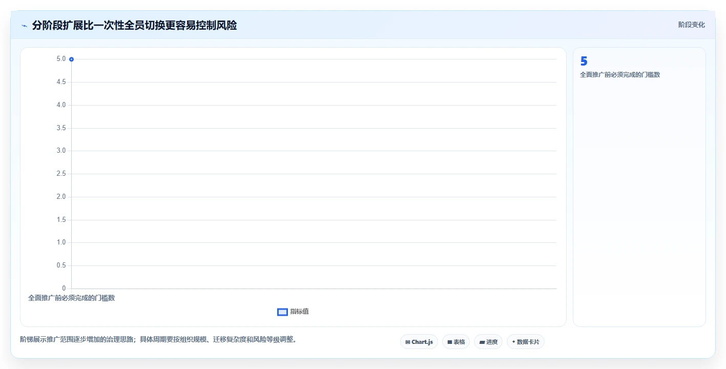Click the y-axis tick 1.0
The image size is (726, 369).
click(x=61, y=242)
